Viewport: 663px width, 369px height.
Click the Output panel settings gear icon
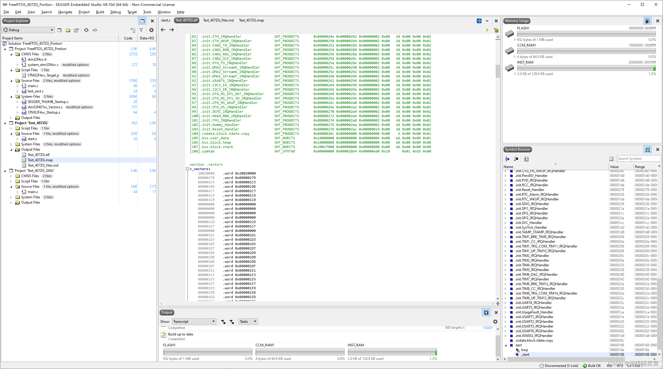tap(495, 322)
